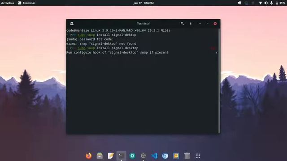Minimize the Terminal window
This screenshot has height=161, width=287.
tap(200, 24)
